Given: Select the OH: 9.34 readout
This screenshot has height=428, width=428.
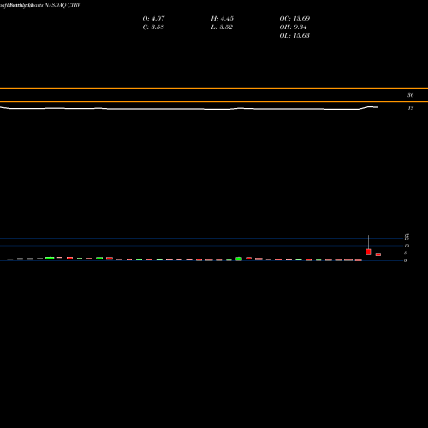Looking at the screenshot, I should [293, 27].
